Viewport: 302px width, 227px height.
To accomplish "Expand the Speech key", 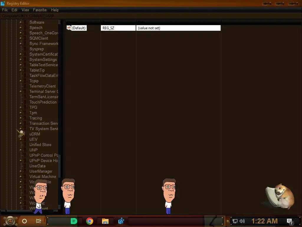I will [x=21, y=27].
